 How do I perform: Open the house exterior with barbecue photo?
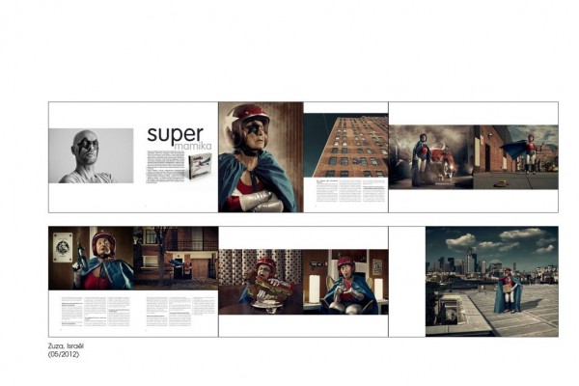pyautogui.click(x=176, y=258)
